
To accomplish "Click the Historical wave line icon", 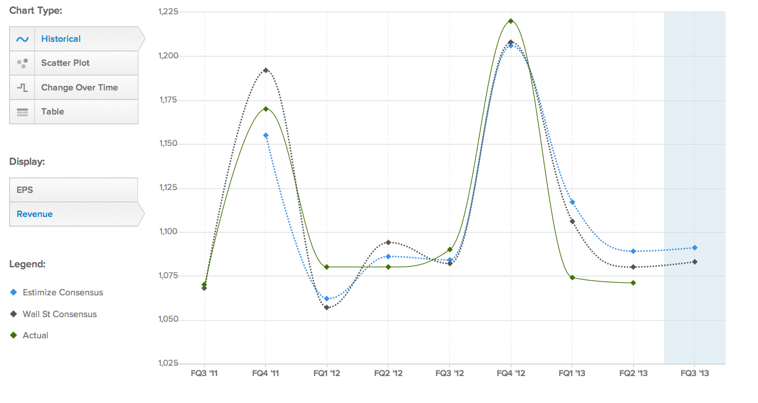I will tap(22, 39).
